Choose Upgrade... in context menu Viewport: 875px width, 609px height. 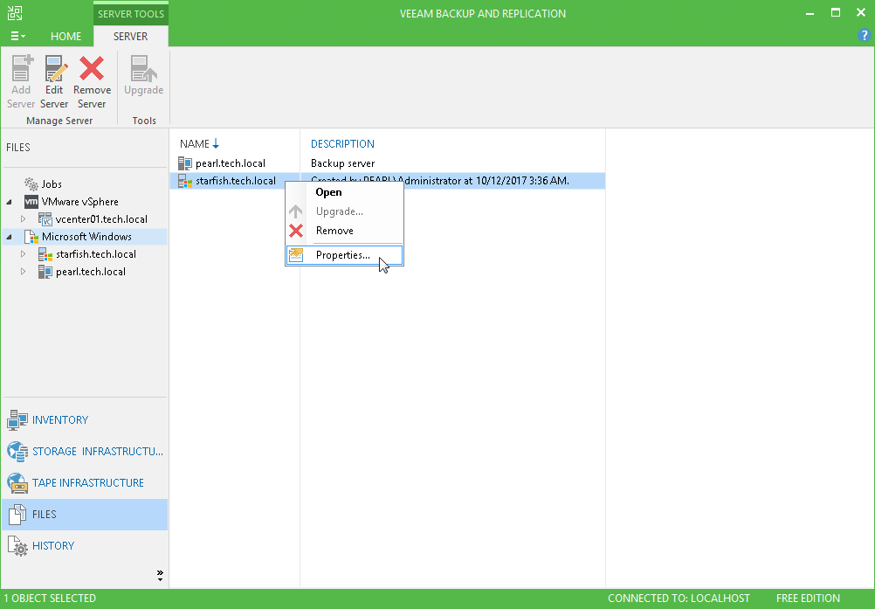tap(344, 211)
